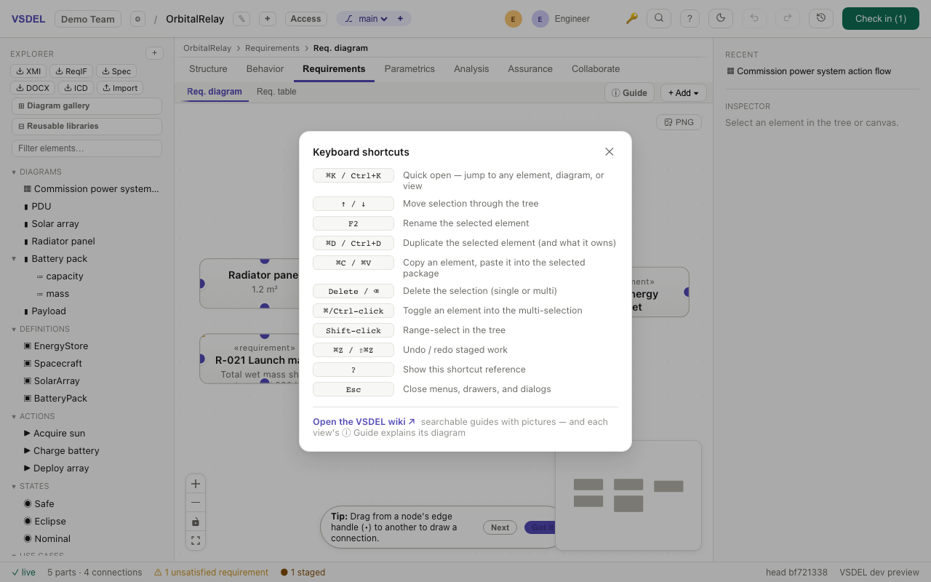Toggle the canvas lock icon
Screen dimensions: 931x582
tap(196, 522)
